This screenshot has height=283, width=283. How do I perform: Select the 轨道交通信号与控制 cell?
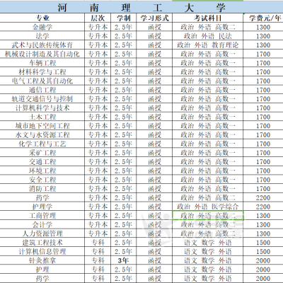coord(42,99)
